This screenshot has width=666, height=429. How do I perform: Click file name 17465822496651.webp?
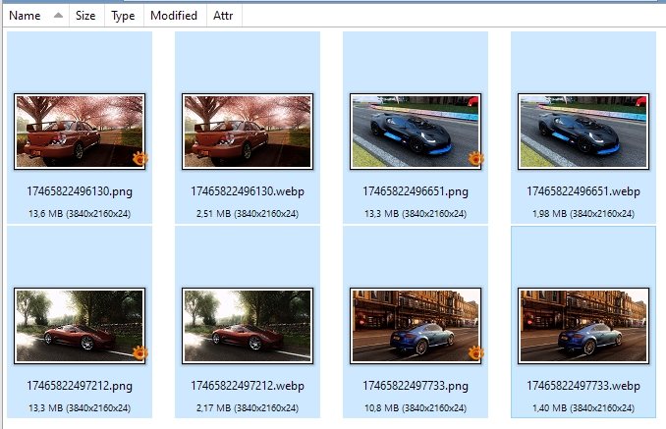pyautogui.click(x=583, y=191)
